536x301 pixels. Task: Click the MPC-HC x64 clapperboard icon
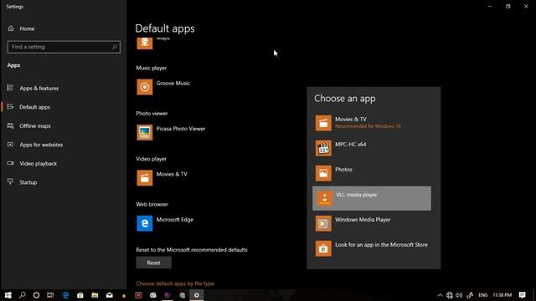(323, 148)
